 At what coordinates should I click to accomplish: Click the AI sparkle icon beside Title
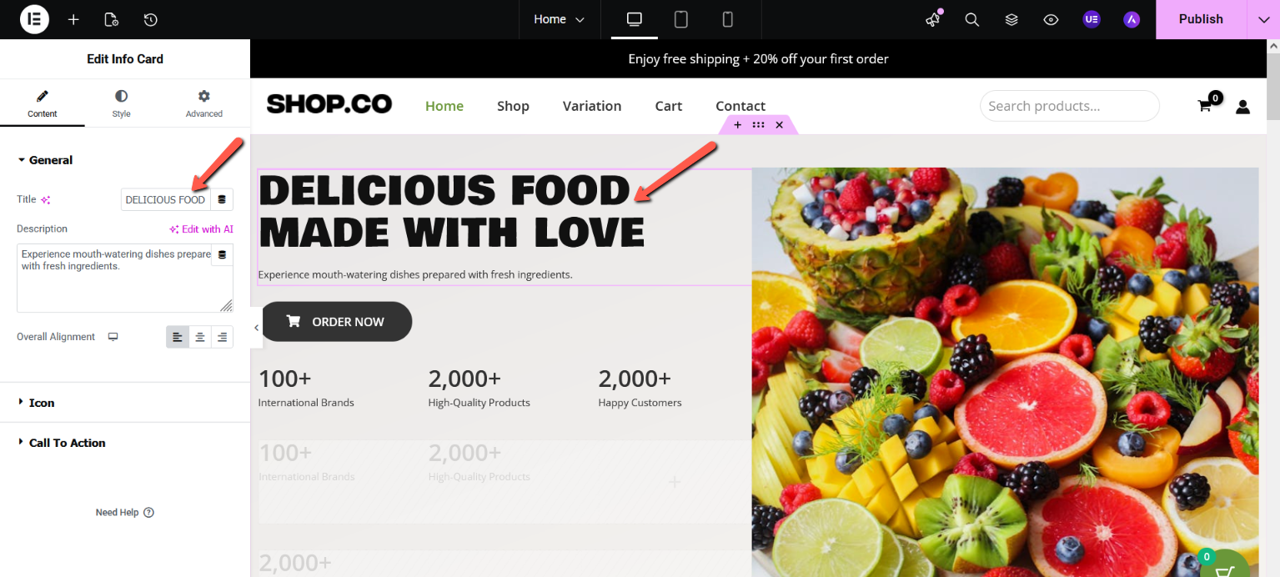[x=46, y=200]
